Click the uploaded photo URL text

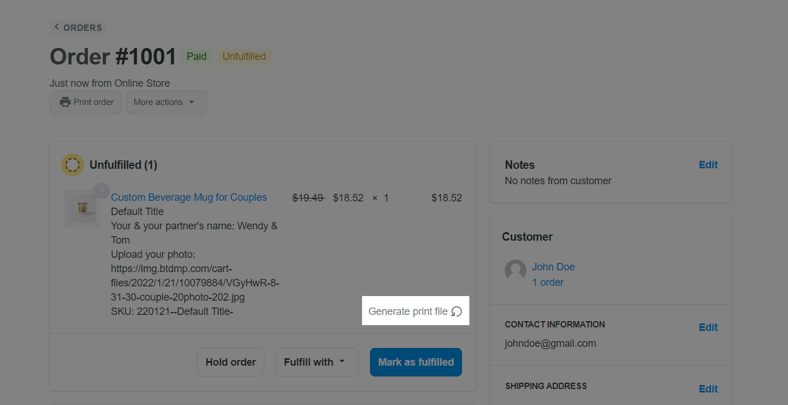coord(195,283)
